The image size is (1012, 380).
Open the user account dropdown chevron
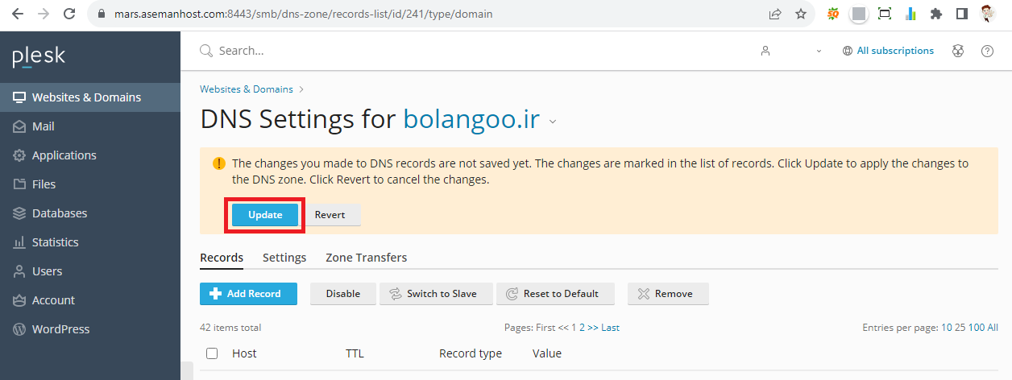pyautogui.click(x=819, y=51)
